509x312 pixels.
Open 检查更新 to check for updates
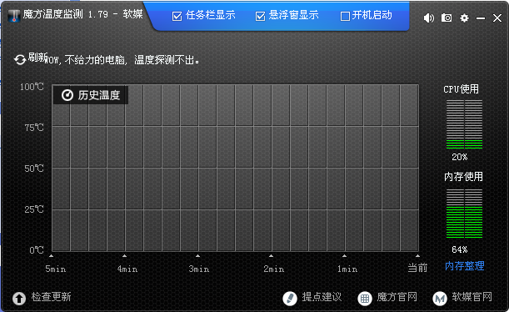[x=51, y=297]
